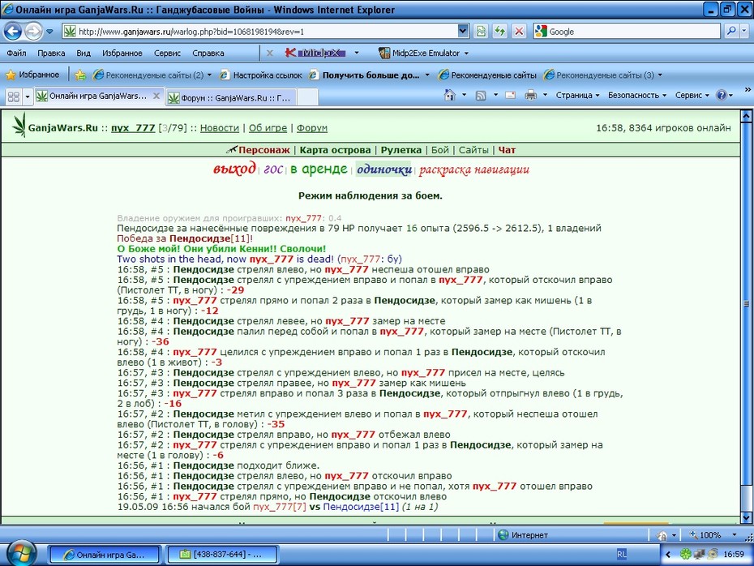The image size is (754, 566).
Task: Expand the address bar dropdown arrow
Action: click(x=463, y=32)
